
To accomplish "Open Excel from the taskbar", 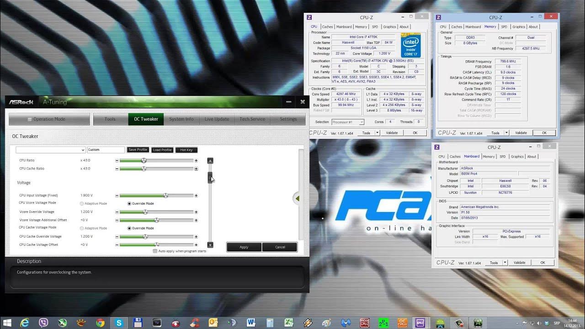I will point(288,323).
